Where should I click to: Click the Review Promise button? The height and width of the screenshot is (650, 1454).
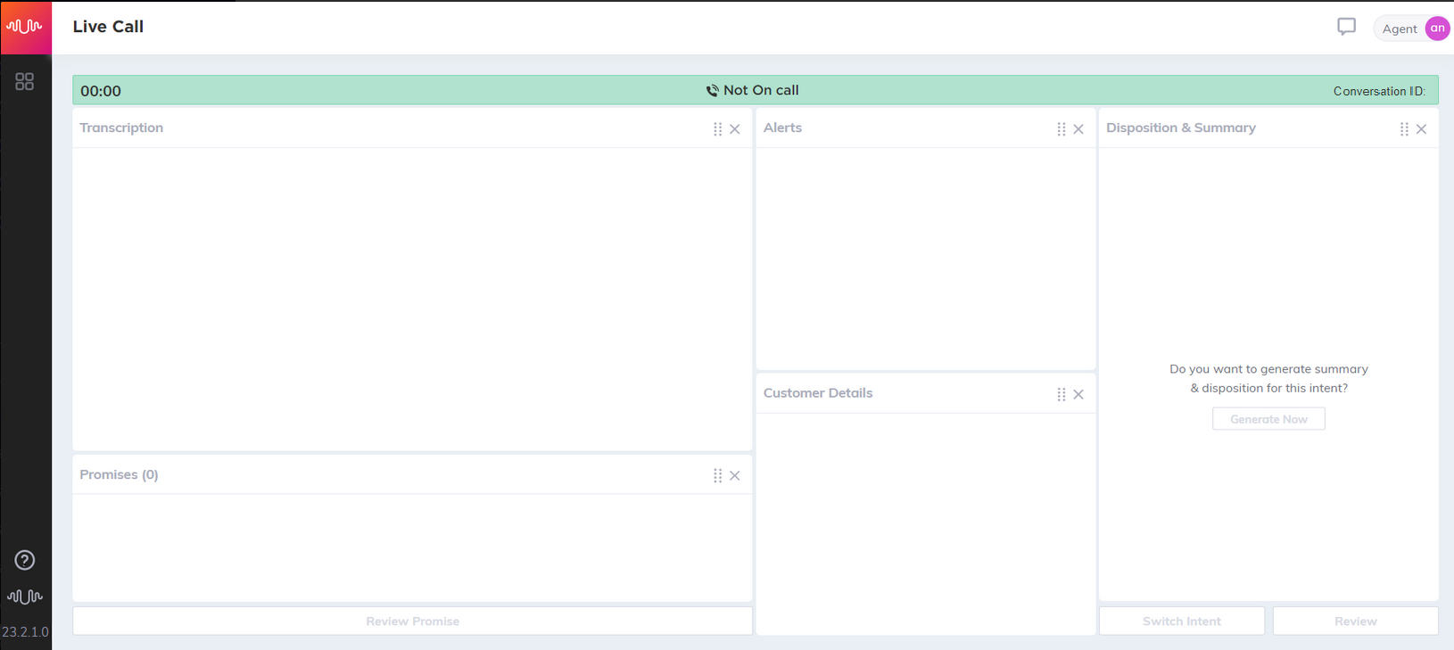[x=412, y=621]
